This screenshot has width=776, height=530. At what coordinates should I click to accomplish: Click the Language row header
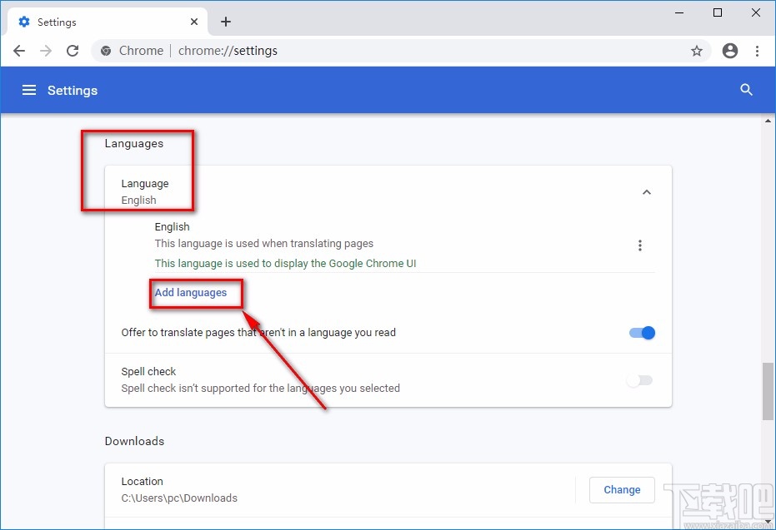388,191
